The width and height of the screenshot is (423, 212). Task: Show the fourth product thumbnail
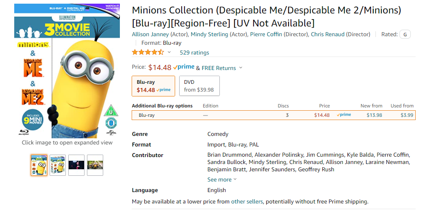click(x=95, y=165)
